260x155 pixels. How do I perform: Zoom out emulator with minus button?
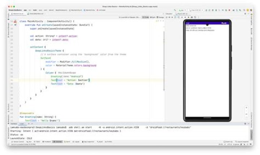click(x=246, y=111)
